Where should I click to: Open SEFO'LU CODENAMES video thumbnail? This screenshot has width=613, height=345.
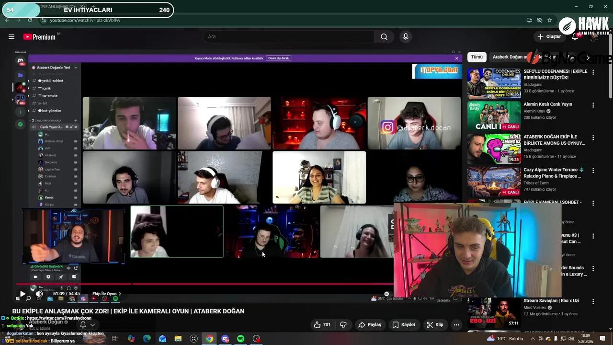(494, 83)
